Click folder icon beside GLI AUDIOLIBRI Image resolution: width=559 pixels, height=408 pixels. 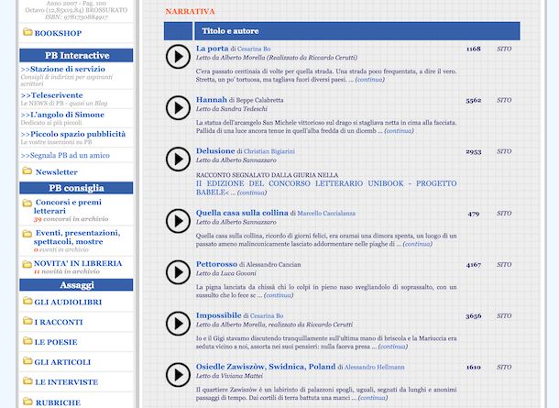(27, 301)
